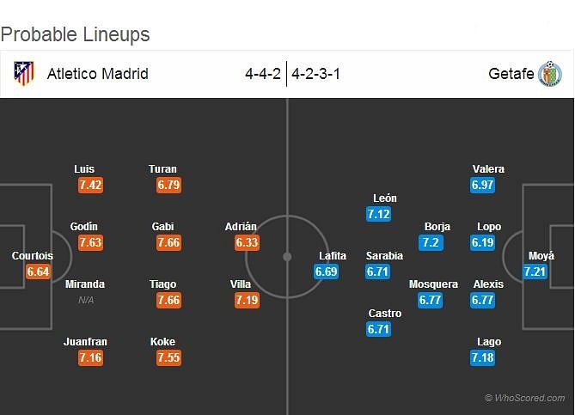Open the Atletico Madrid team name link
575x415 pixels.
click(x=97, y=74)
